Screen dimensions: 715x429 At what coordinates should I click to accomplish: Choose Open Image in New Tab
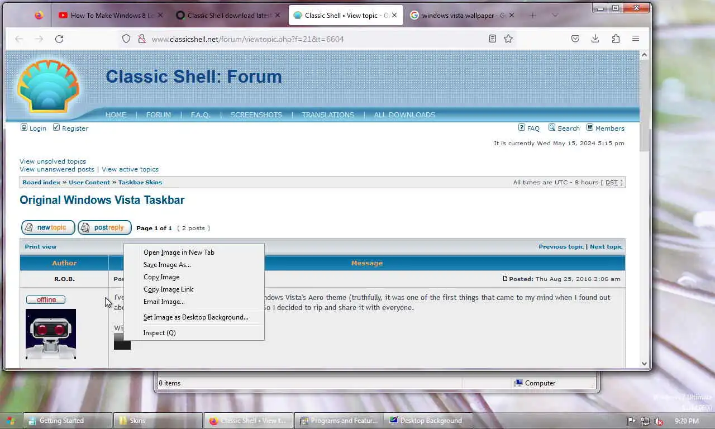[194, 252]
